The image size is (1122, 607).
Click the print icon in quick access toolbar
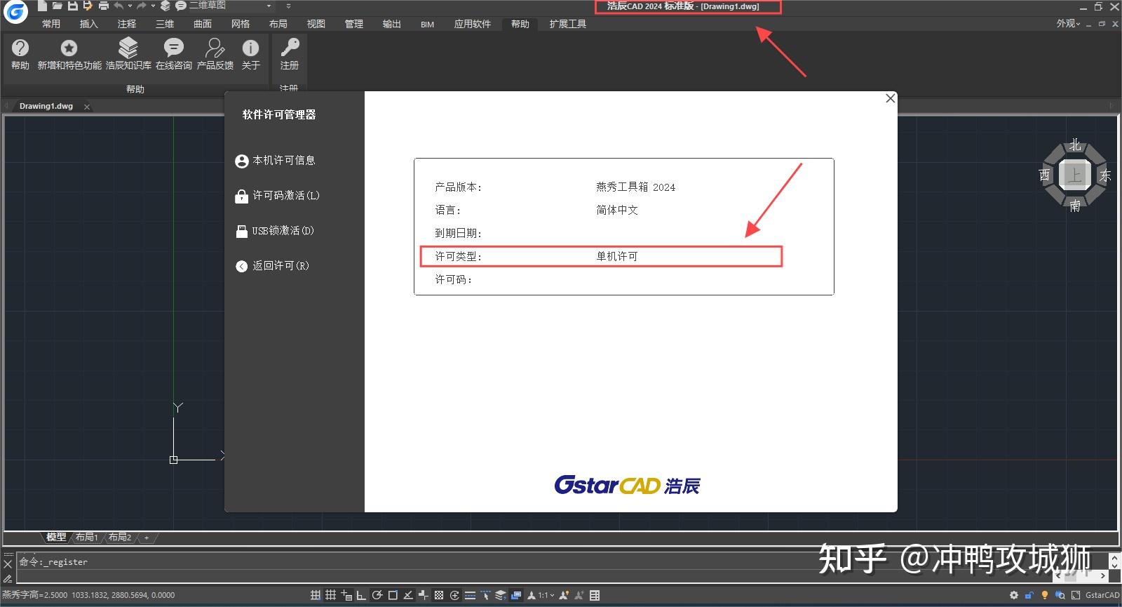[104, 6]
